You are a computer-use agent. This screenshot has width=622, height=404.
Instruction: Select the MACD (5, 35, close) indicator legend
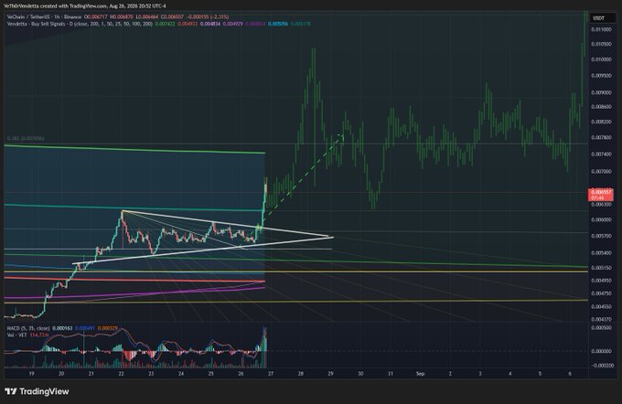pos(28,328)
